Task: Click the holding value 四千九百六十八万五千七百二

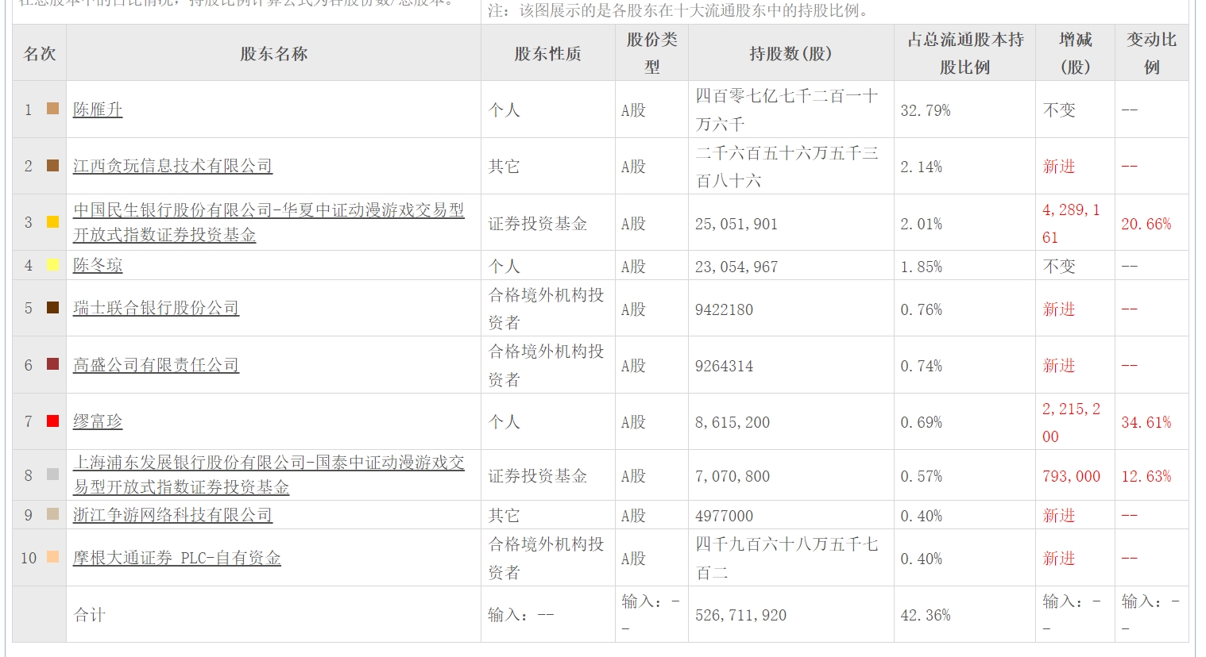Action: (787, 558)
